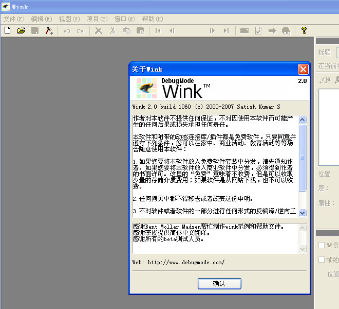
Task: Click the line thanking Bent Moller Madsen
Action: coord(208,227)
